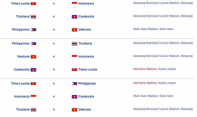Click Indonesia flag opposite Timor-Leste at top
The width and height of the screenshot is (197, 117).
point(74,4)
